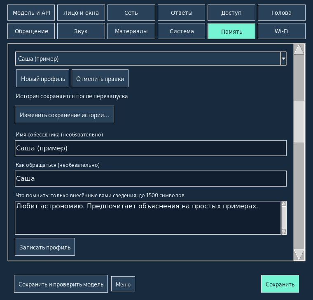
Task: Click the label Как обращаться (необязательно)
Action: [58, 165]
